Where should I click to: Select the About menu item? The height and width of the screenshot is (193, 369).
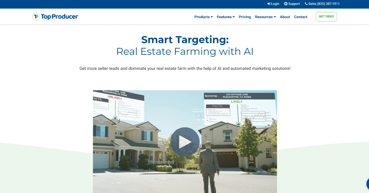[285, 17]
